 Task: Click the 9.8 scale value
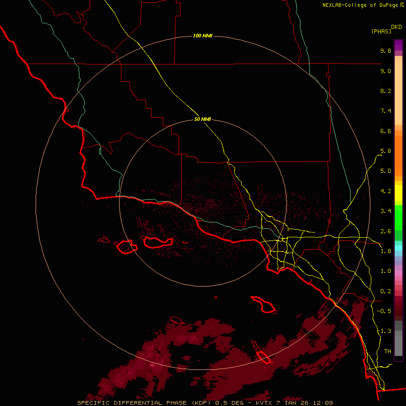(386, 51)
